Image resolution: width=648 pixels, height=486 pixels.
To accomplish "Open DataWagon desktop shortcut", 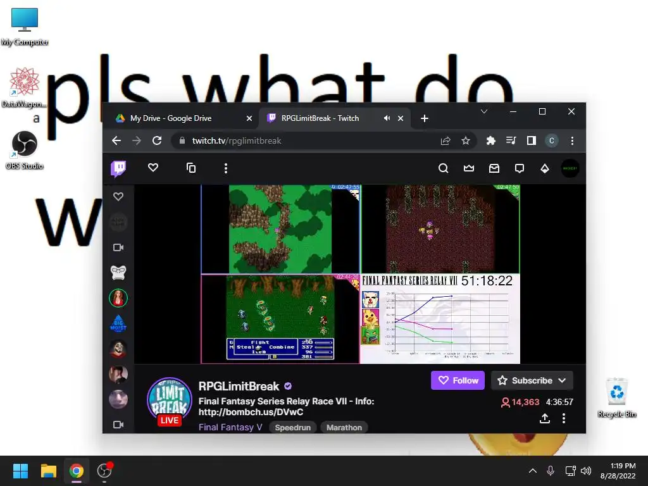I will [24, 87].
